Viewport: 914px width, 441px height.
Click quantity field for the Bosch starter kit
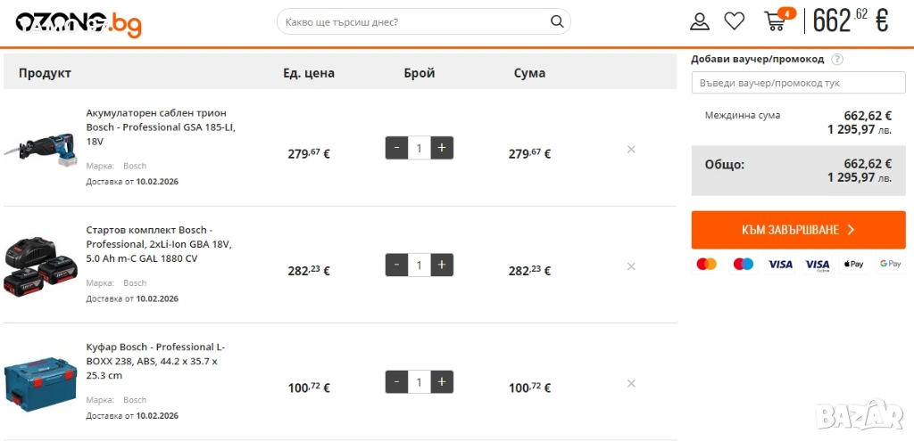420,265
